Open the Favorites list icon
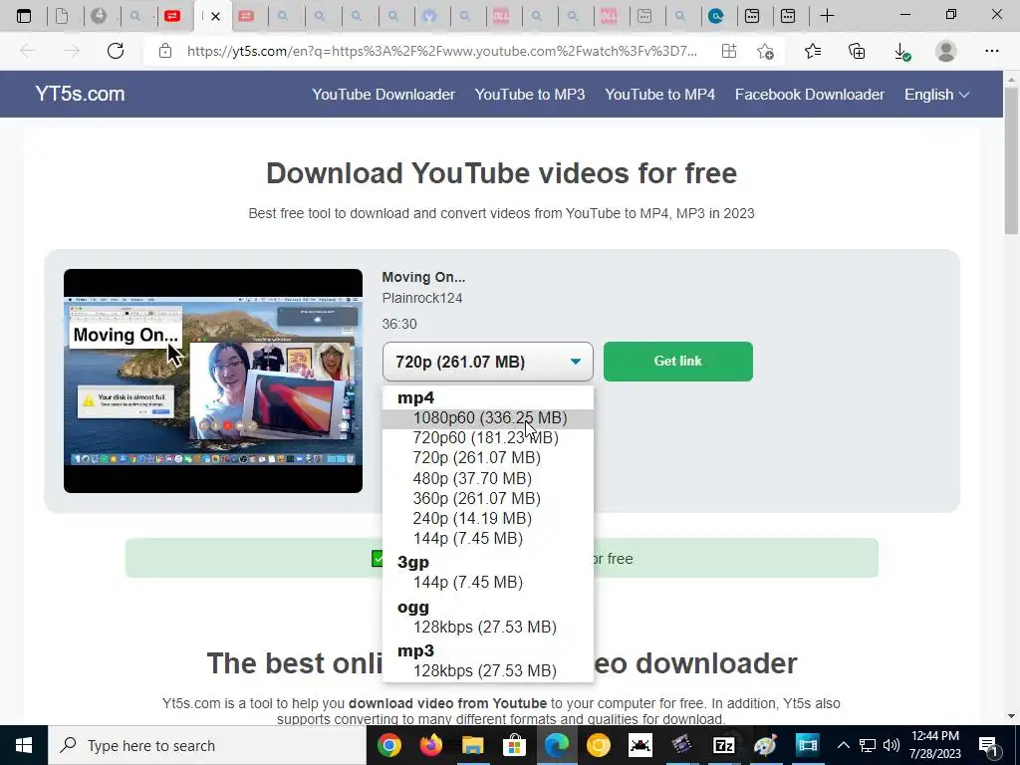Screen dimensions: 1020x765 point(813,51)
